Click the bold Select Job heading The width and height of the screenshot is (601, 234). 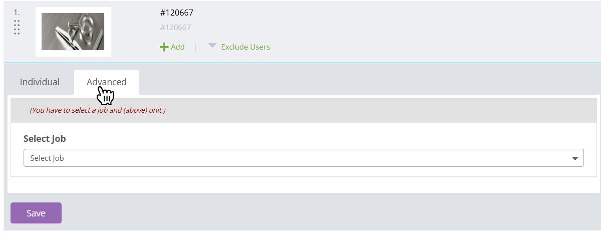pos(45,139)
